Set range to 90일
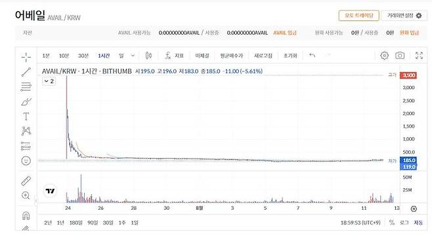The height and width of the screenshot is (236, 432). (93, 223)
